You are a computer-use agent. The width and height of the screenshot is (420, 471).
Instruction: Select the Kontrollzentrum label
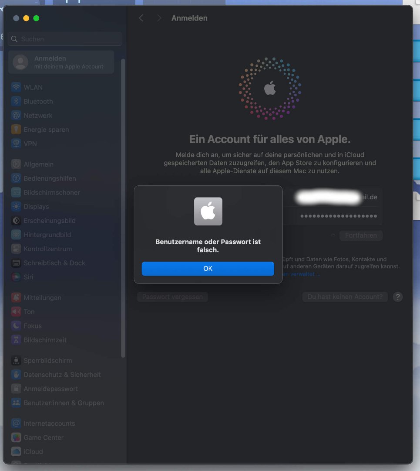coord(48,249)
